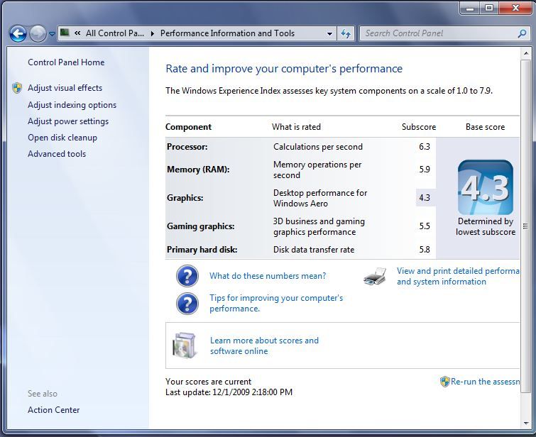Expand the address bar history dropdown

point(329,34)
